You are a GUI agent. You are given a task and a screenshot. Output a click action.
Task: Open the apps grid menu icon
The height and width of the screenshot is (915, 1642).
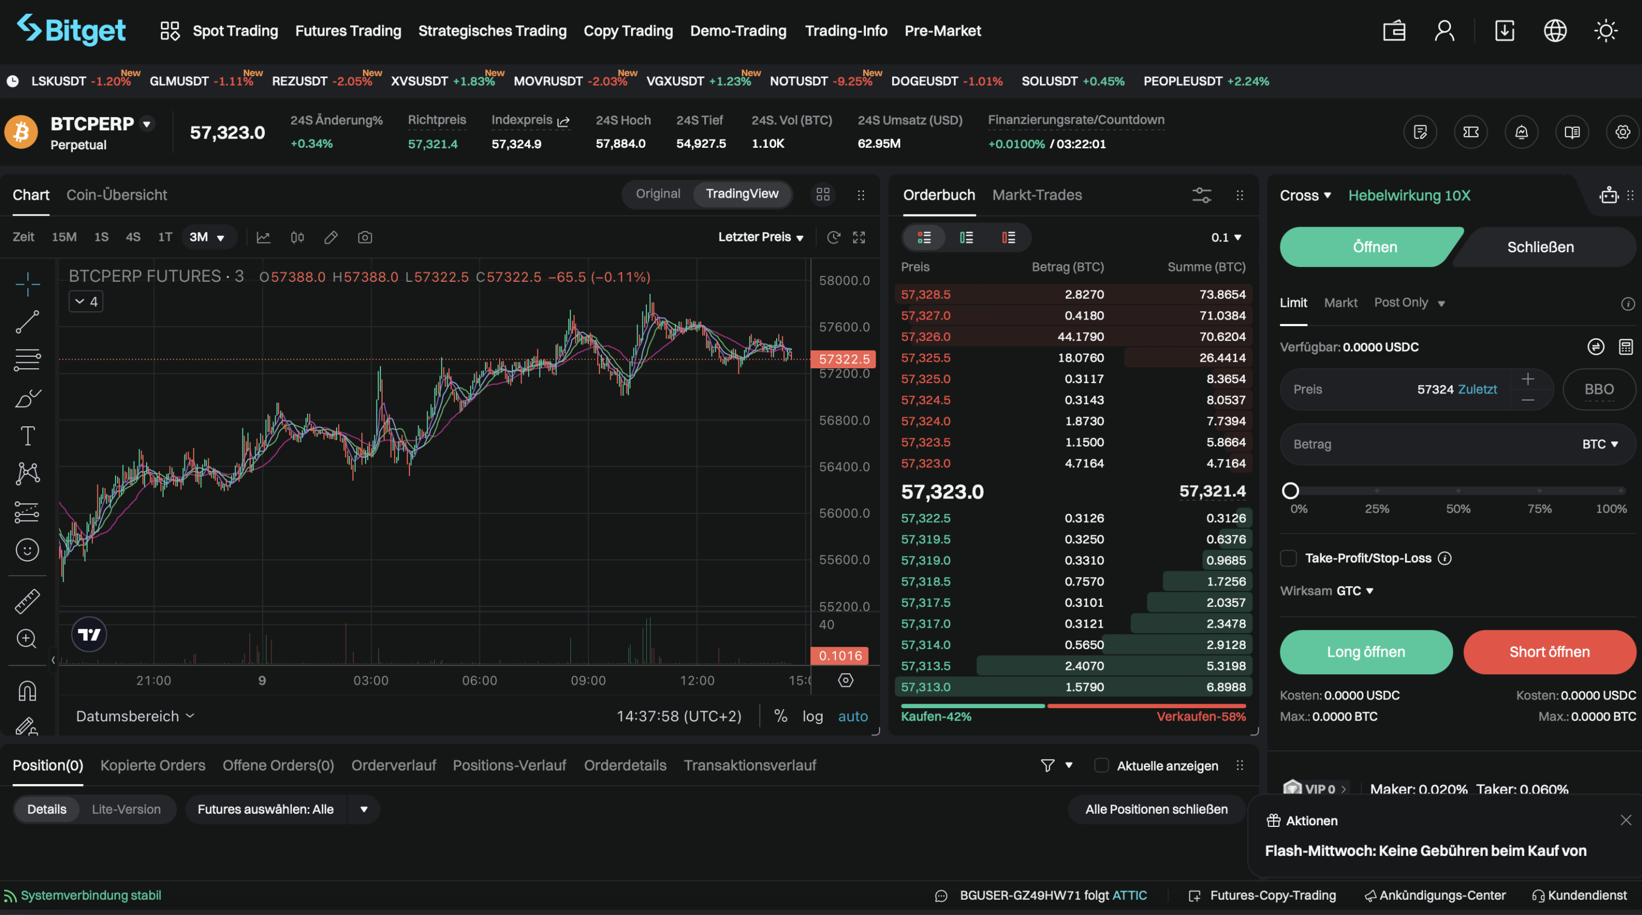(170, 31)
